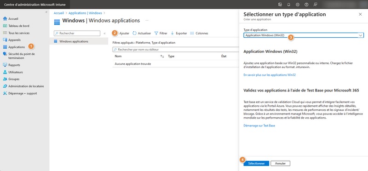Click the Rechercher par nom ou éditeur field
Image resolution: width=368 pixels, height=171 pixels.
[176, 50]
